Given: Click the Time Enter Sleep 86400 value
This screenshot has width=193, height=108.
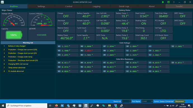Looking at the screenshot, I should coord(164,16).
